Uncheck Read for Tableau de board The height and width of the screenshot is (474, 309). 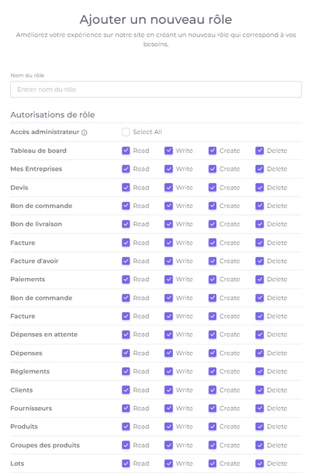pos(126,150)
